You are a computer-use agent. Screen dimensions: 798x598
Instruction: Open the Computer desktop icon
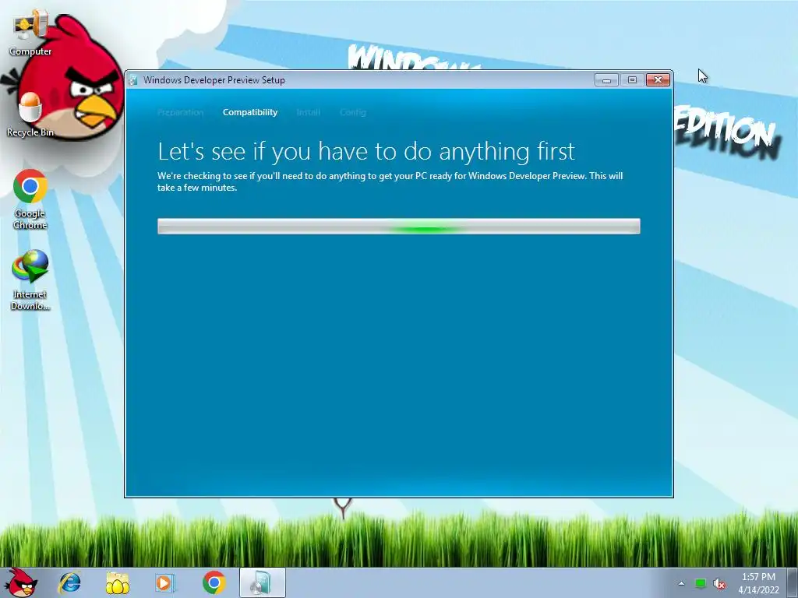30,33
